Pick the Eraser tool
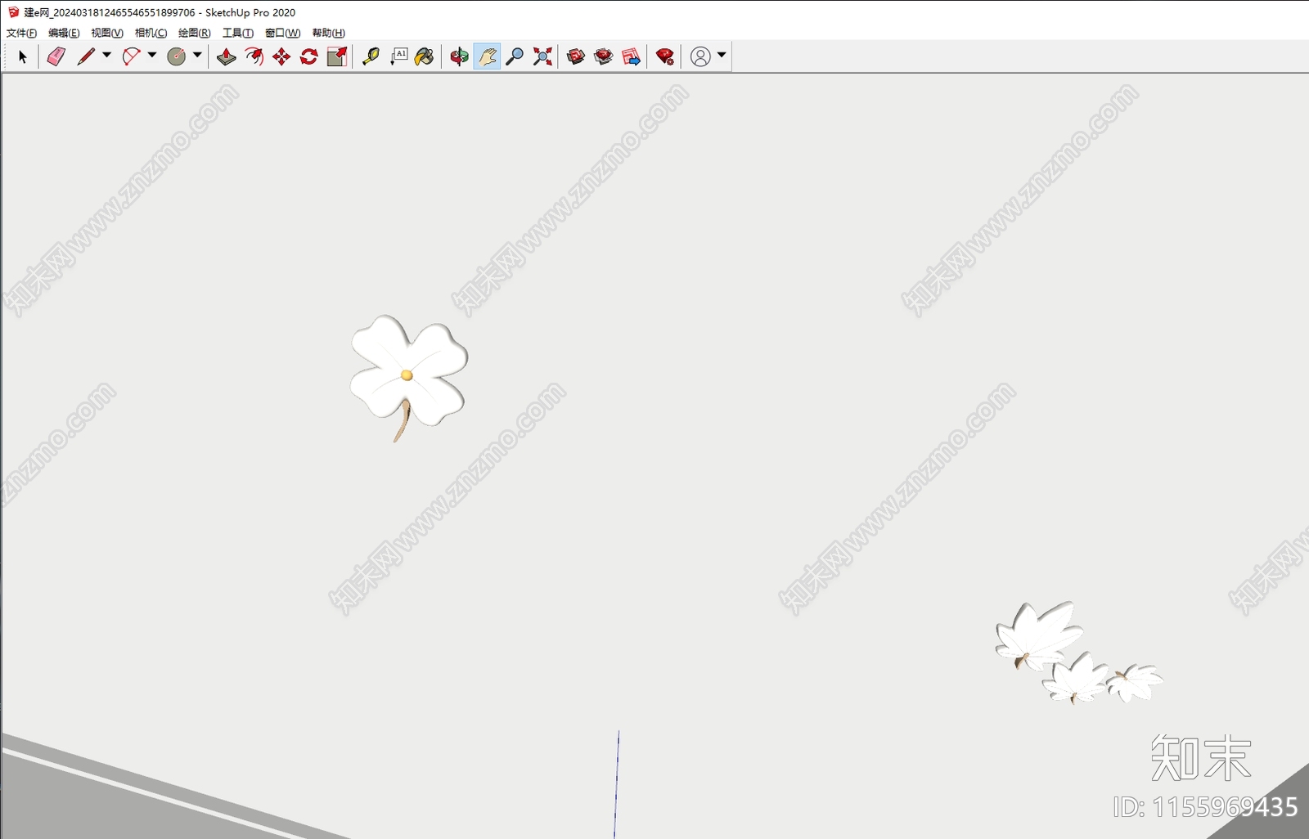This screenshot has width=1309, height=839. pos(56,56)
